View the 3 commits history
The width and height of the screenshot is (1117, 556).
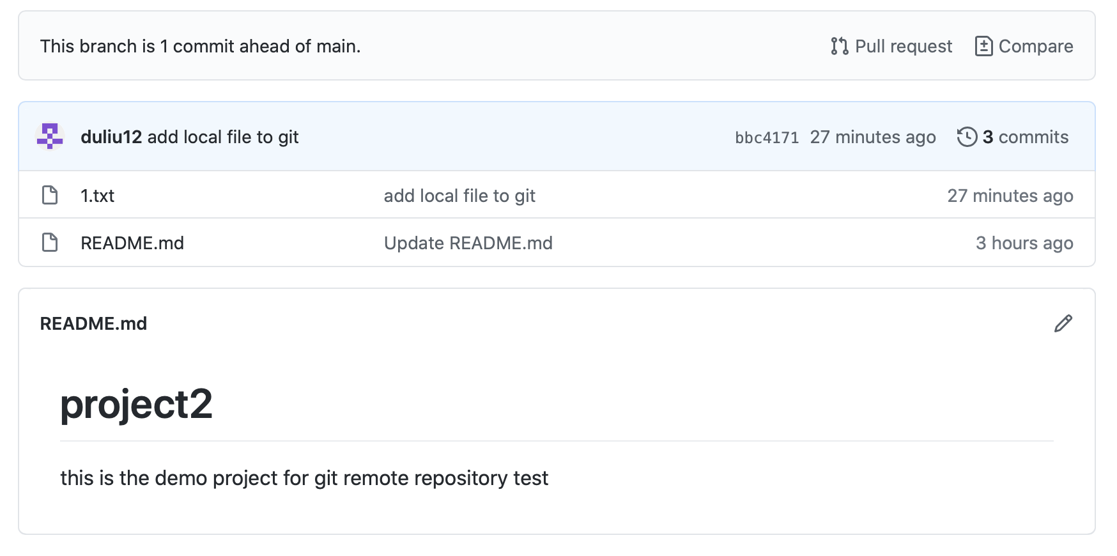click(x=1024, y=137)
